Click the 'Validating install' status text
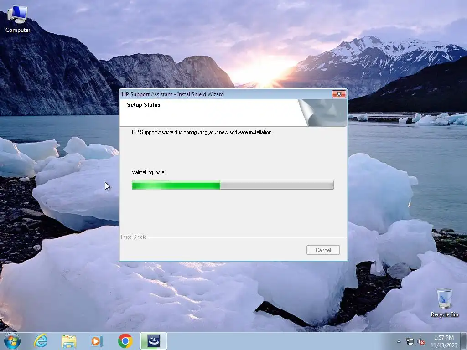Screen dimensions: 467x350 tap(149, 172)
